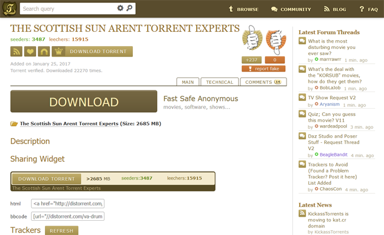Open search settings gear icon
This screenshot has height=235, width=384.
tap(120, 8)
